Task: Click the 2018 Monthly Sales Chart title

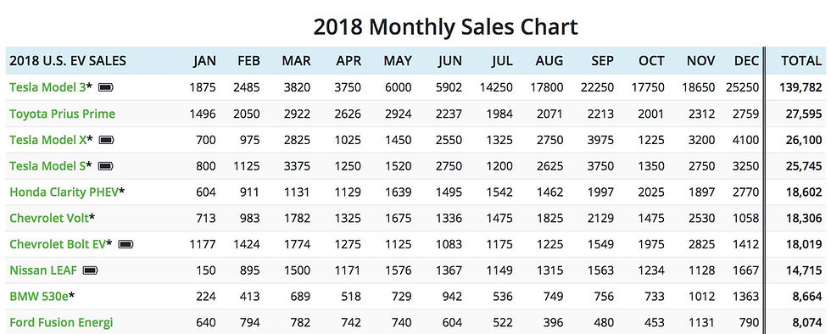Action: tap(445, 26)
